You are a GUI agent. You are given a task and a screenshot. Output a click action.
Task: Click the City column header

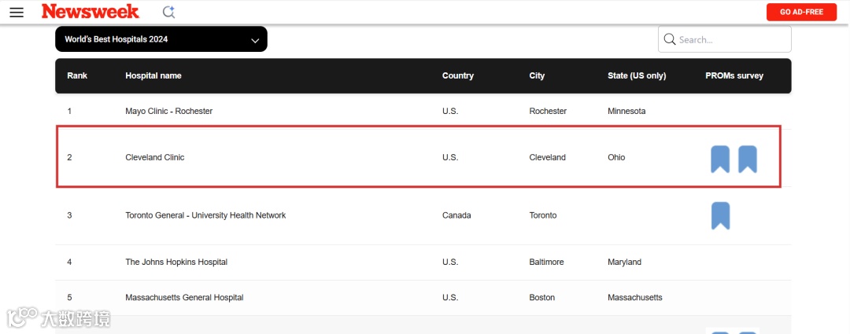pyautogui.click(x=537, y=75)
